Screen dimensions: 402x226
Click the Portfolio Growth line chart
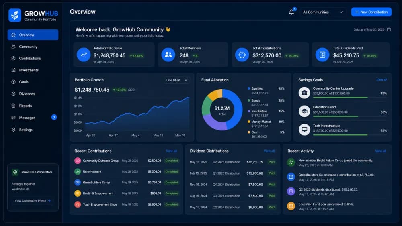tap(137, 114)
